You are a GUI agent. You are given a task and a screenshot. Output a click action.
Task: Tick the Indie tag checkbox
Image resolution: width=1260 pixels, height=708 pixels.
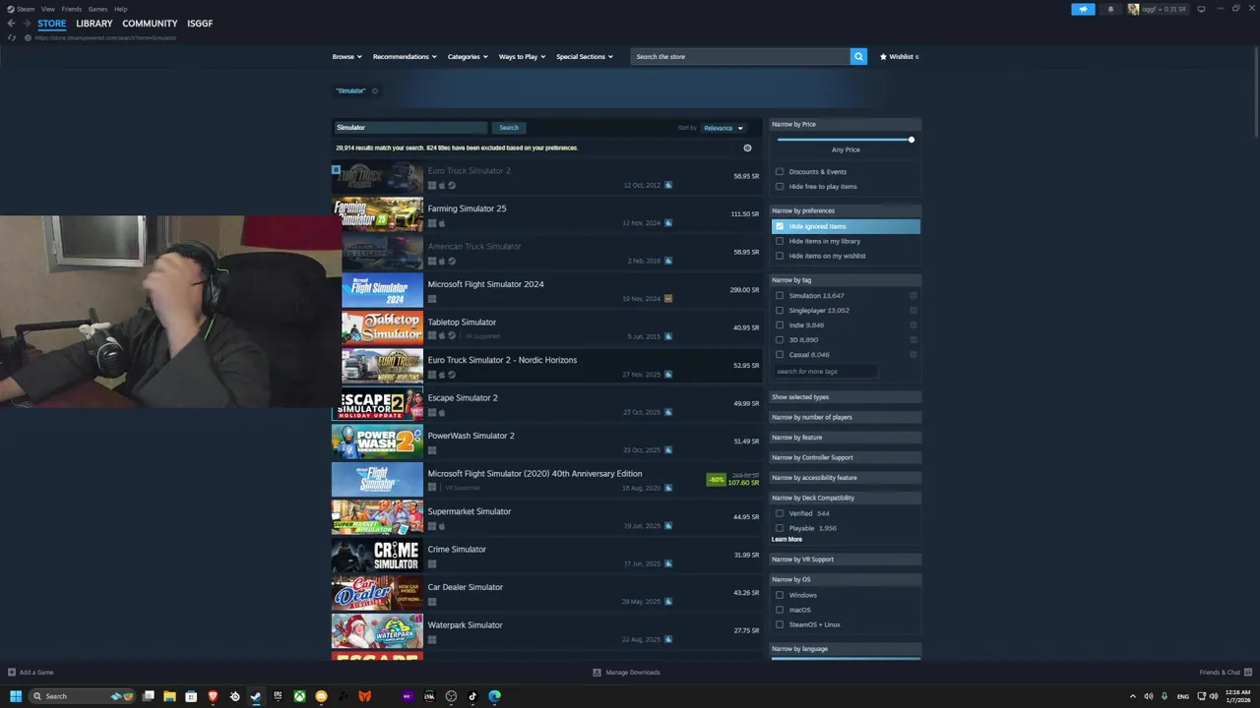[x=780, y=325]
